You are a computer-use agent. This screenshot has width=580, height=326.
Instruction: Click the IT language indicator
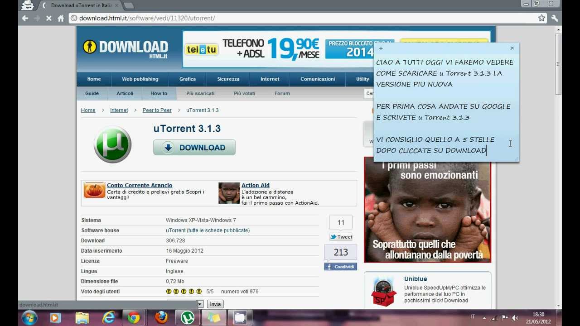473,317
